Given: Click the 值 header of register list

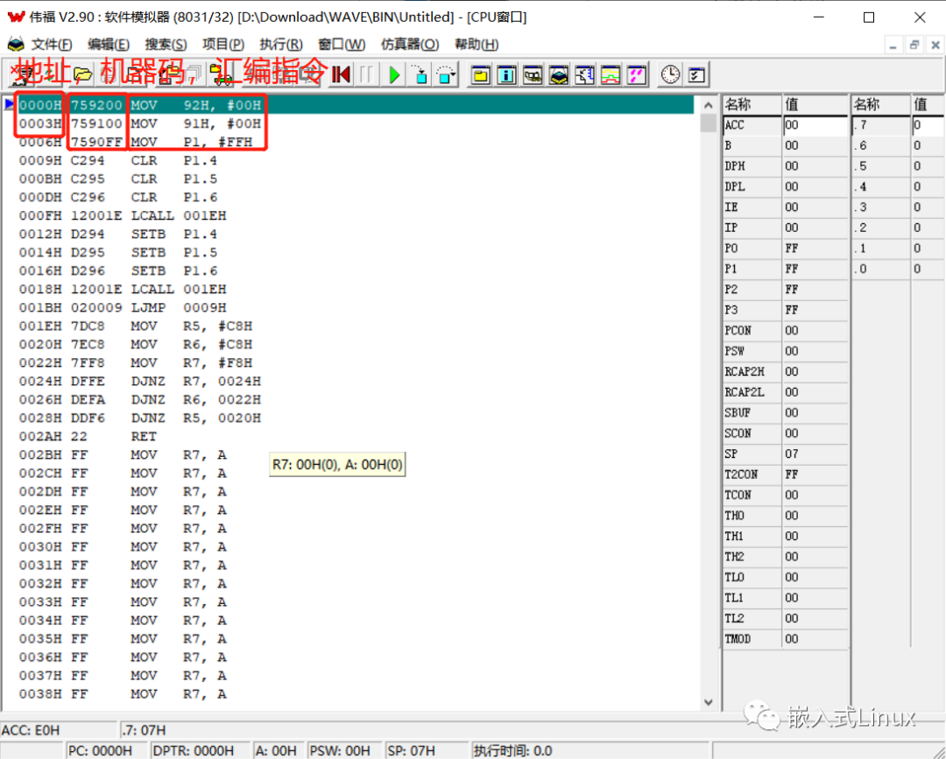Looking at the screenshot, I should (815, 105).
